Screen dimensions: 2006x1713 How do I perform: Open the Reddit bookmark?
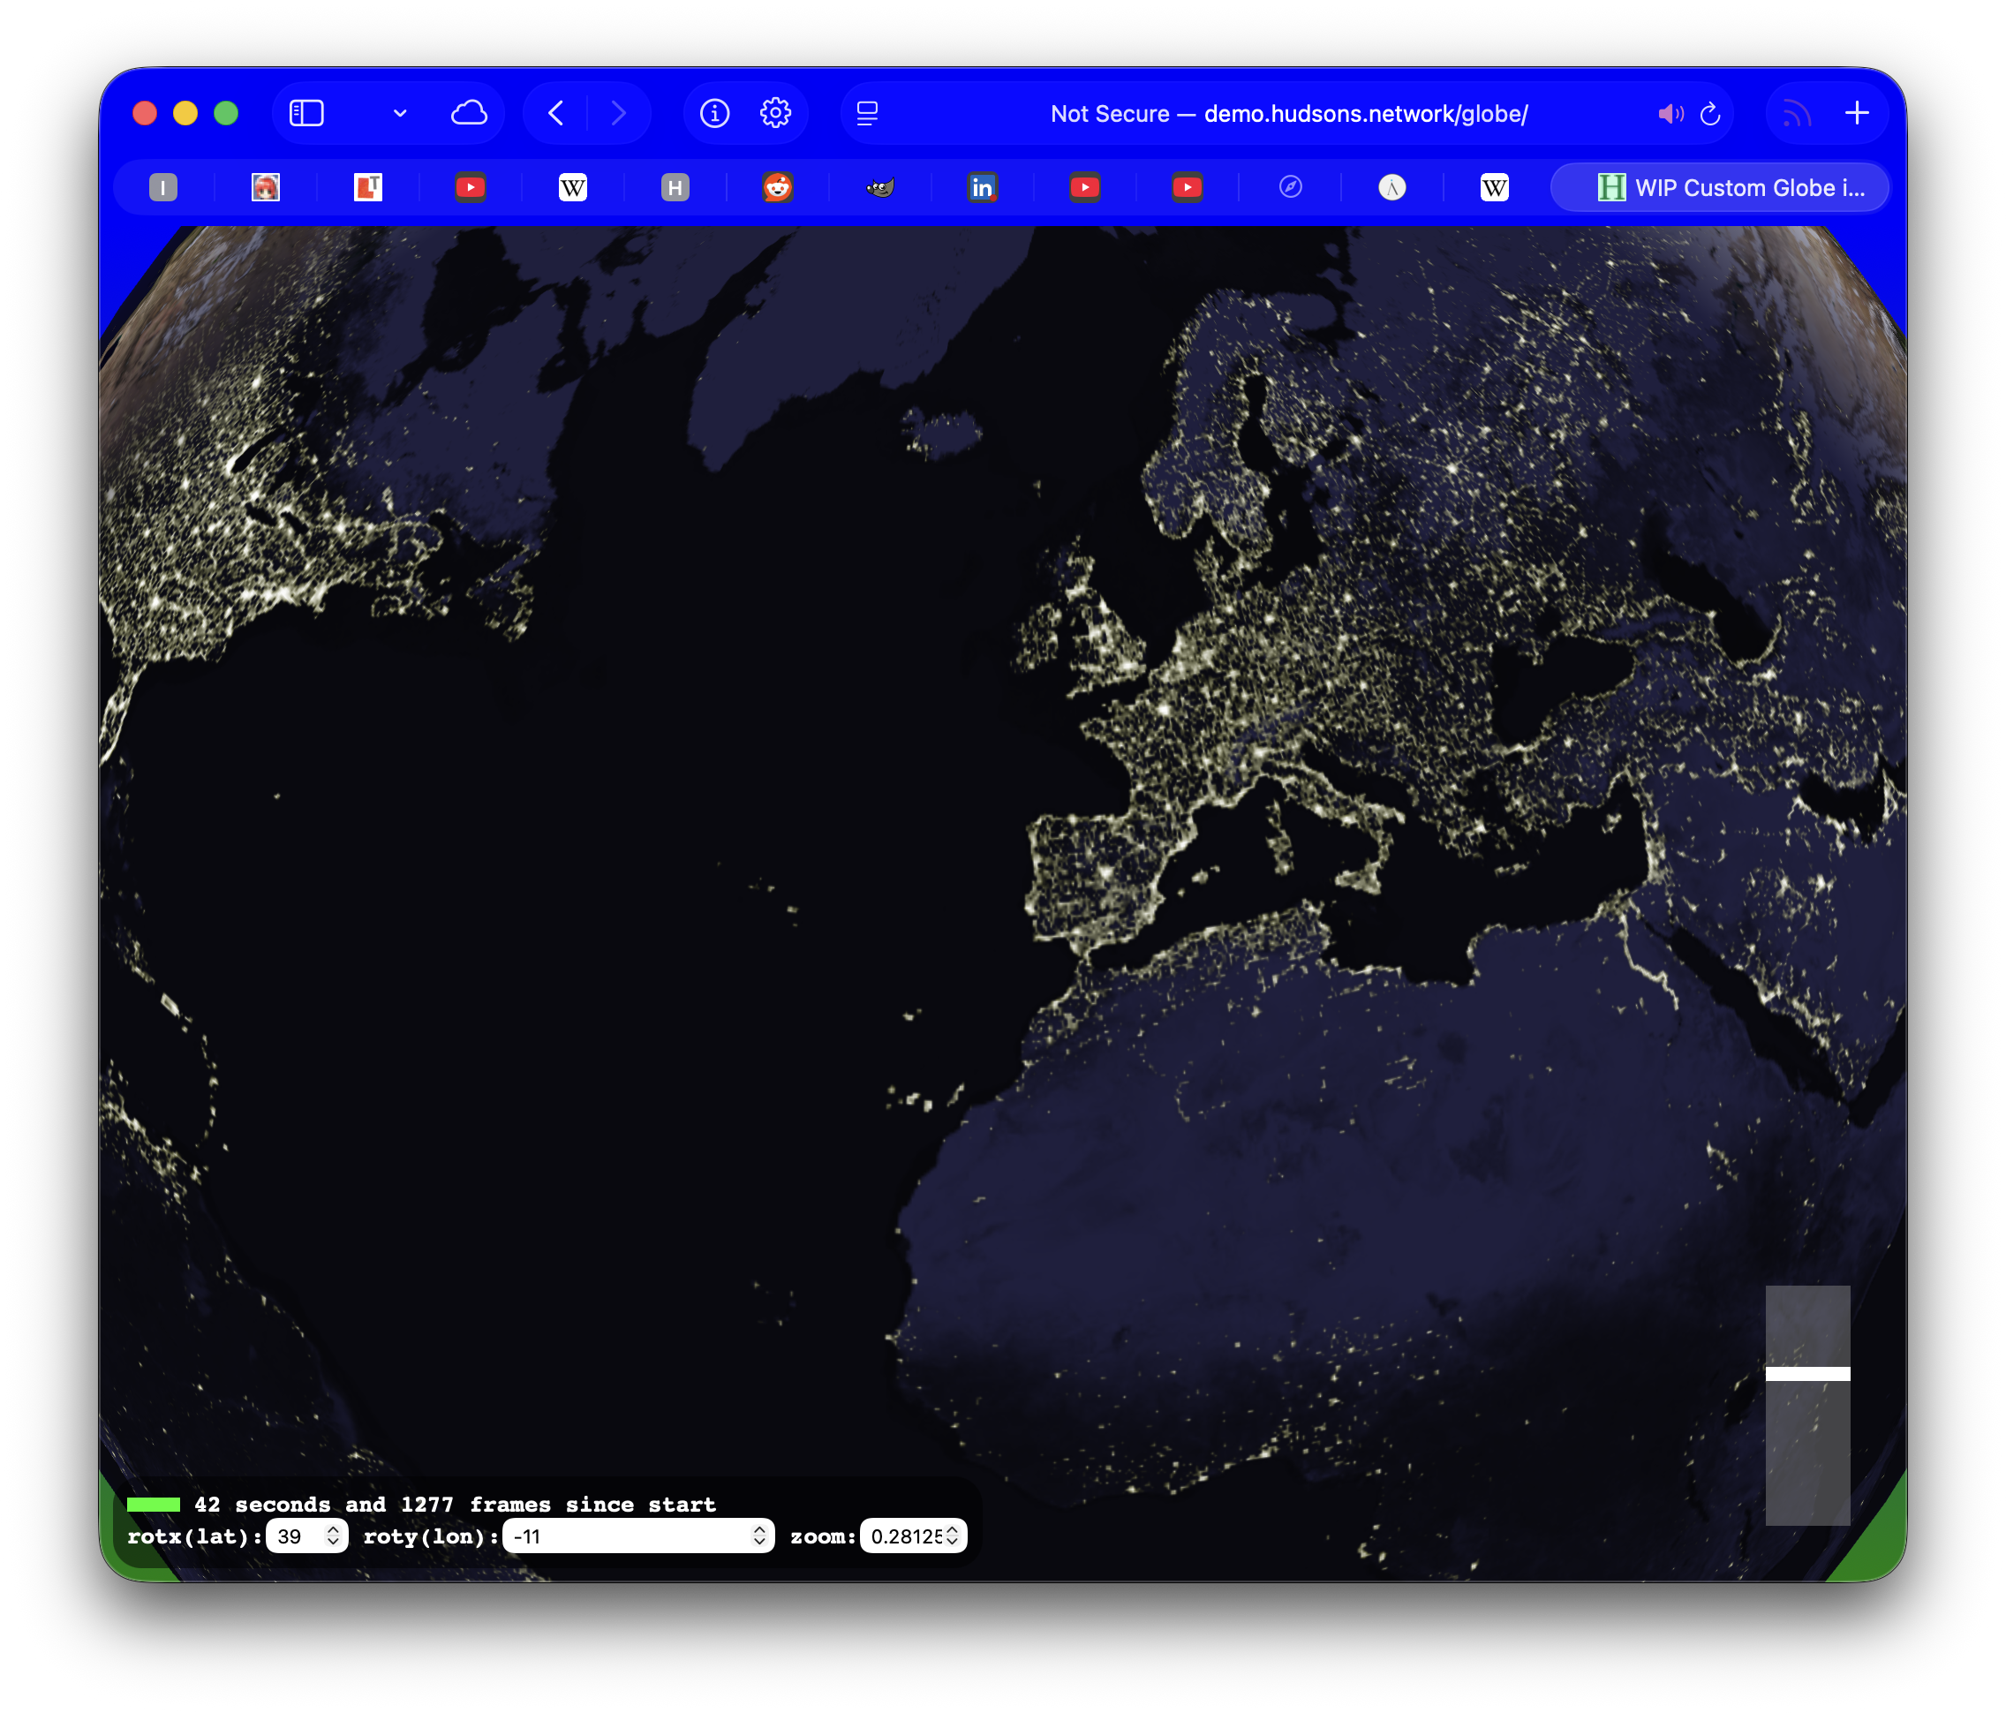[x=778, y=187]
